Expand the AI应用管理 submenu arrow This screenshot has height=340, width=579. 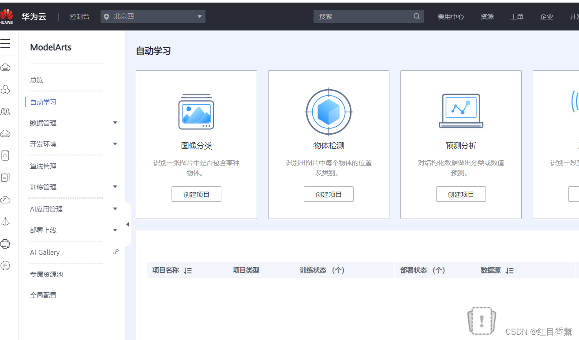(x=115, y=209)
